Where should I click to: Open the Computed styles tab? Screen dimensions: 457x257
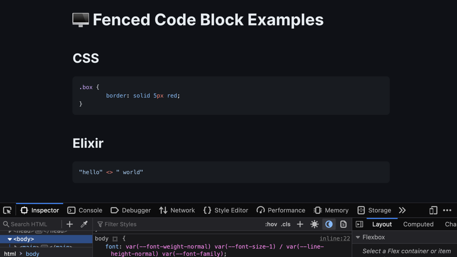[418, 224]
